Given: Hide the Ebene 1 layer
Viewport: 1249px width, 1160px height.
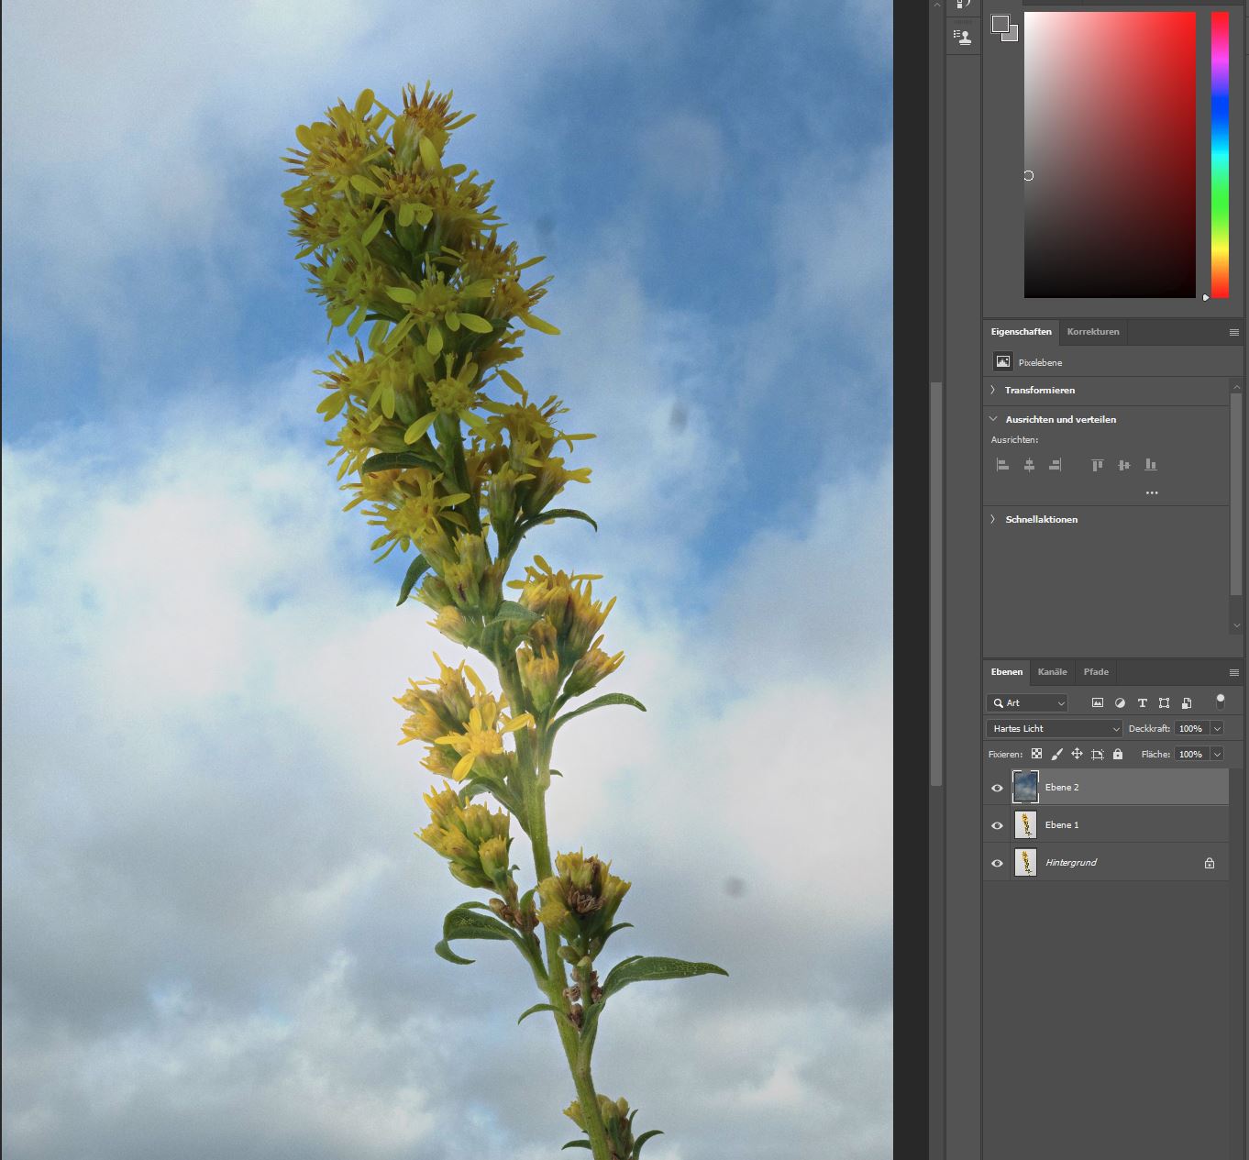Looking at the screenshot, I should point(998,825).
